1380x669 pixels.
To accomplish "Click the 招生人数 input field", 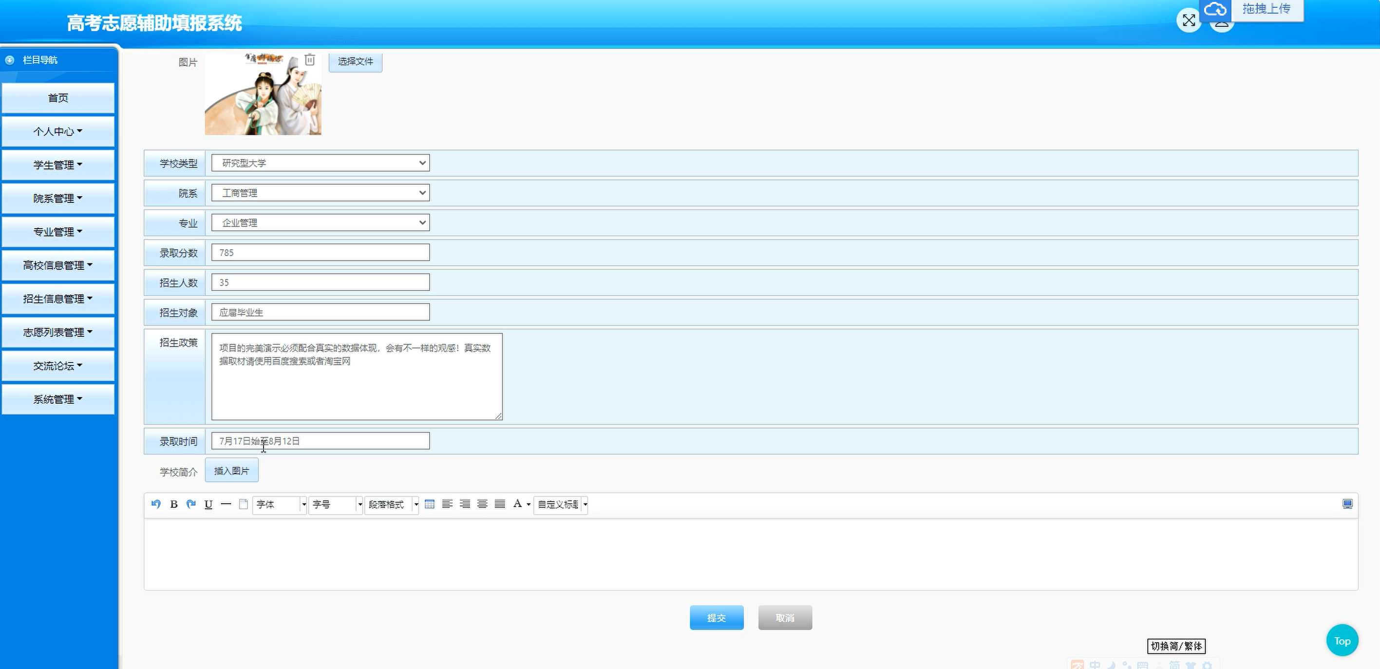I will (321, 283).
